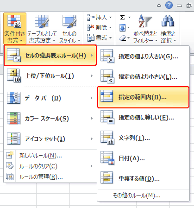Open セルのスタイル cell styles gallery
Screen dimensions: 194x208
pos(69,29)
